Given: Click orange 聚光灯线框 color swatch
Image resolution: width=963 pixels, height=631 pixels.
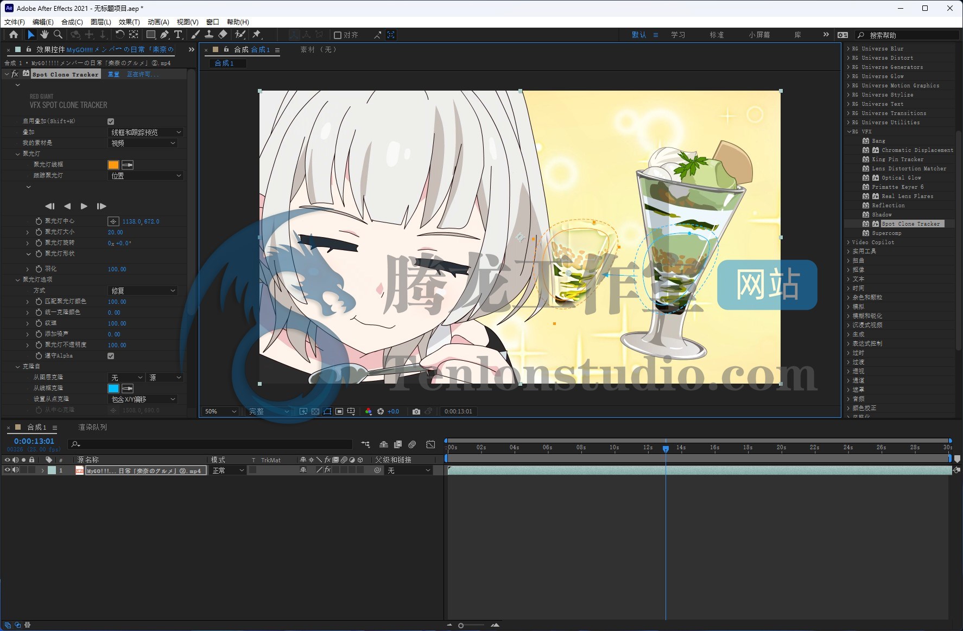Looking at the screenshot, I should pyautogui.click(x=113, y=165).
